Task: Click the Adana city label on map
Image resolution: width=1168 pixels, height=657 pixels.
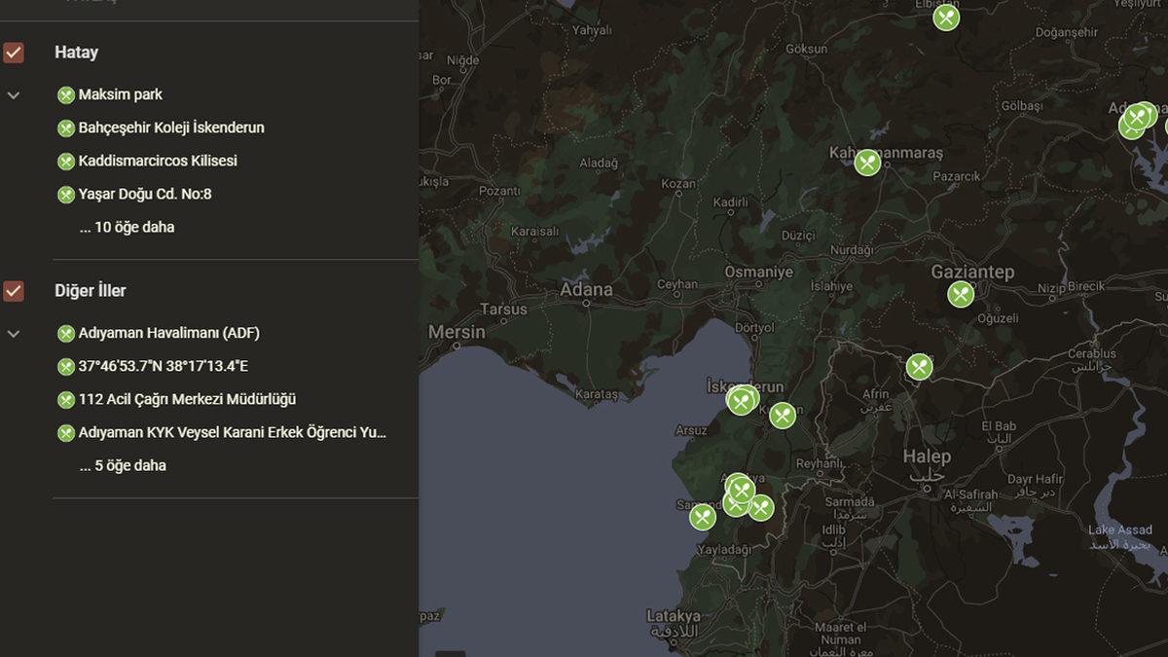Action: pyautogui.click(x=586, y=290)
